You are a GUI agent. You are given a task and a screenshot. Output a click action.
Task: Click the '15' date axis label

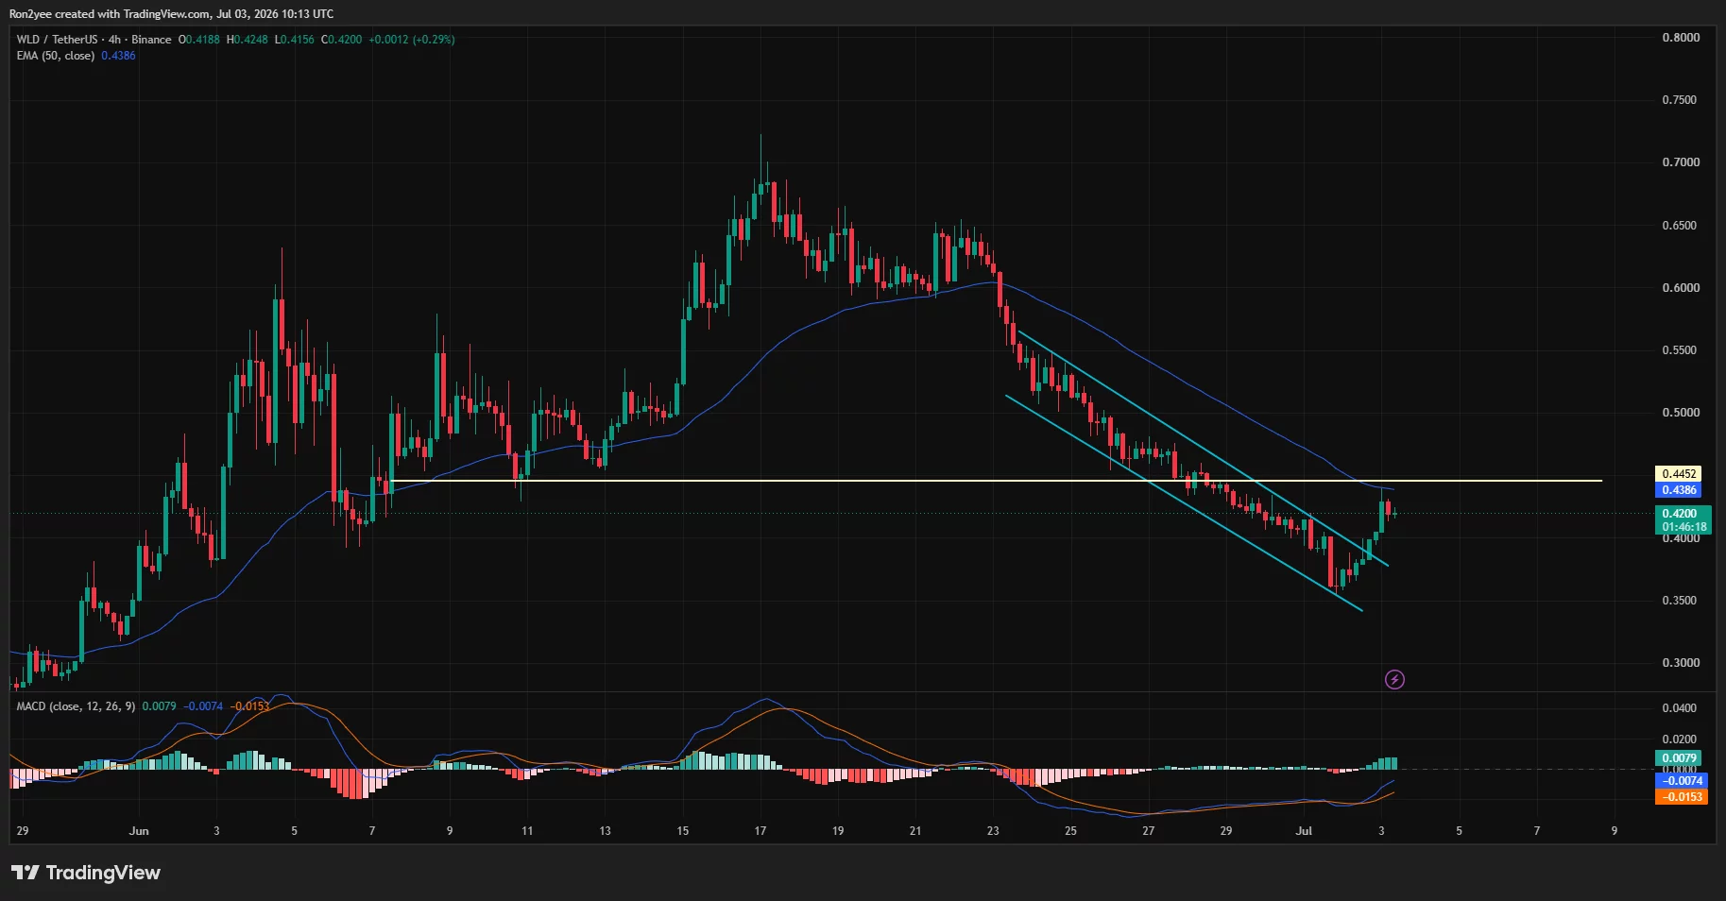click(683, 831)
